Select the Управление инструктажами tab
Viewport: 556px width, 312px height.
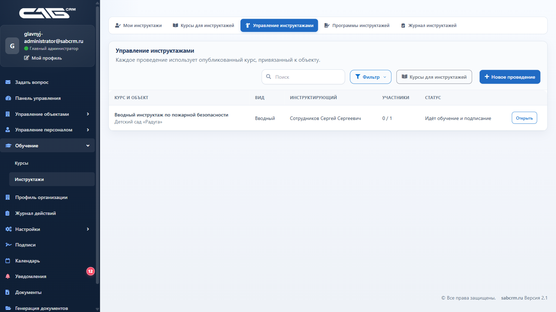279,25
